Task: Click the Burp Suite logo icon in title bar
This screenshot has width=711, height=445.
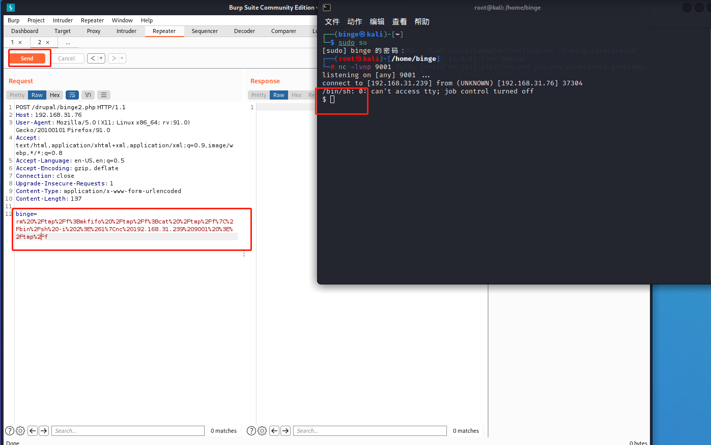Action: [x=11, y=8]
